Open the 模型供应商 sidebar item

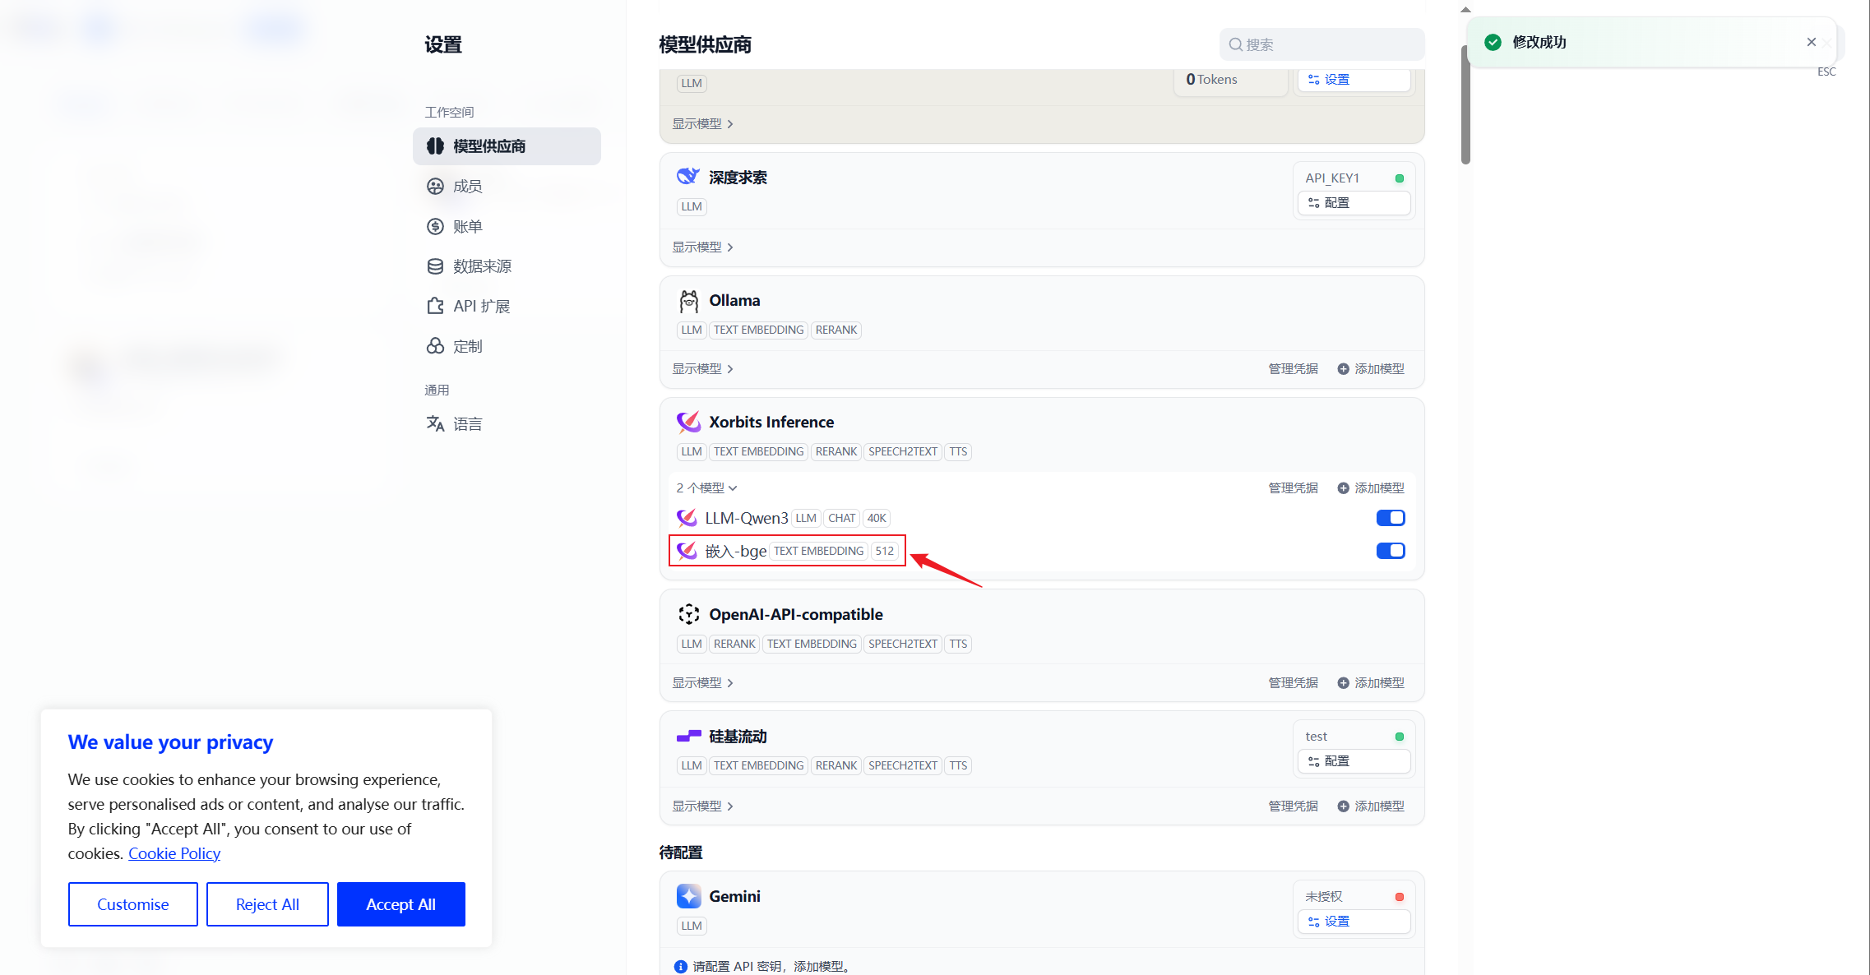507,146
